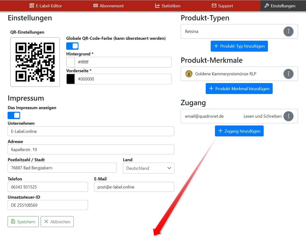
Task: Click the Telefon field with 06343 931525
Action: pyautogui.click(x=48, y=187)
